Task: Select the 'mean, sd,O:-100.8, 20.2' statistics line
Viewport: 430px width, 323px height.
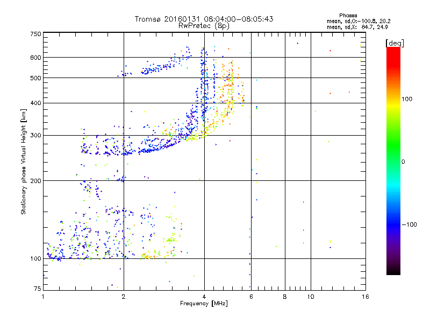Action: 359,21
